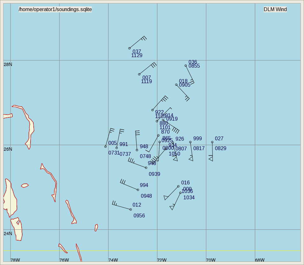Select sounding label 027
304x265 pixels.
click(x=219, y=138)
